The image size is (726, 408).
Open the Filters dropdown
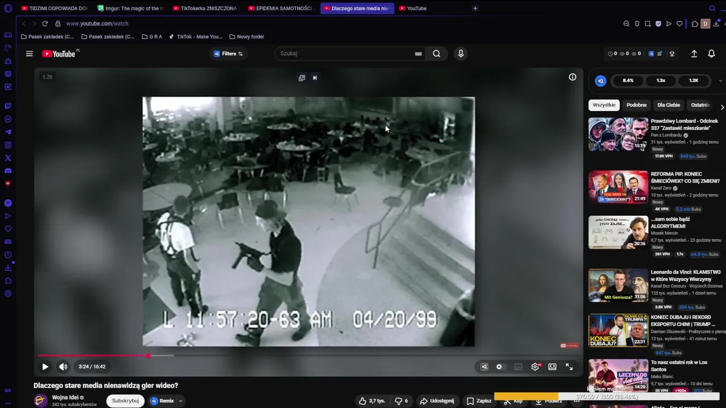coord(228,54)
